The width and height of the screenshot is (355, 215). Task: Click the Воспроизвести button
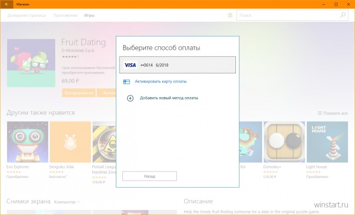coord(79,93)
